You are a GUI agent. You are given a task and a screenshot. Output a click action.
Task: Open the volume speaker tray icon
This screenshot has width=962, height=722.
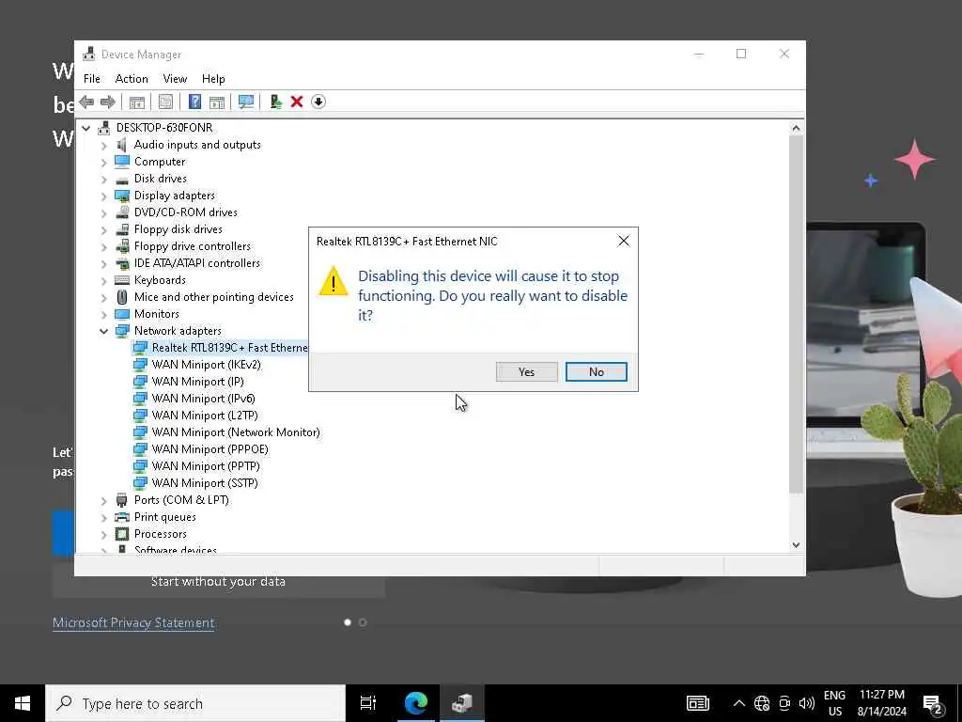point(807,703)
